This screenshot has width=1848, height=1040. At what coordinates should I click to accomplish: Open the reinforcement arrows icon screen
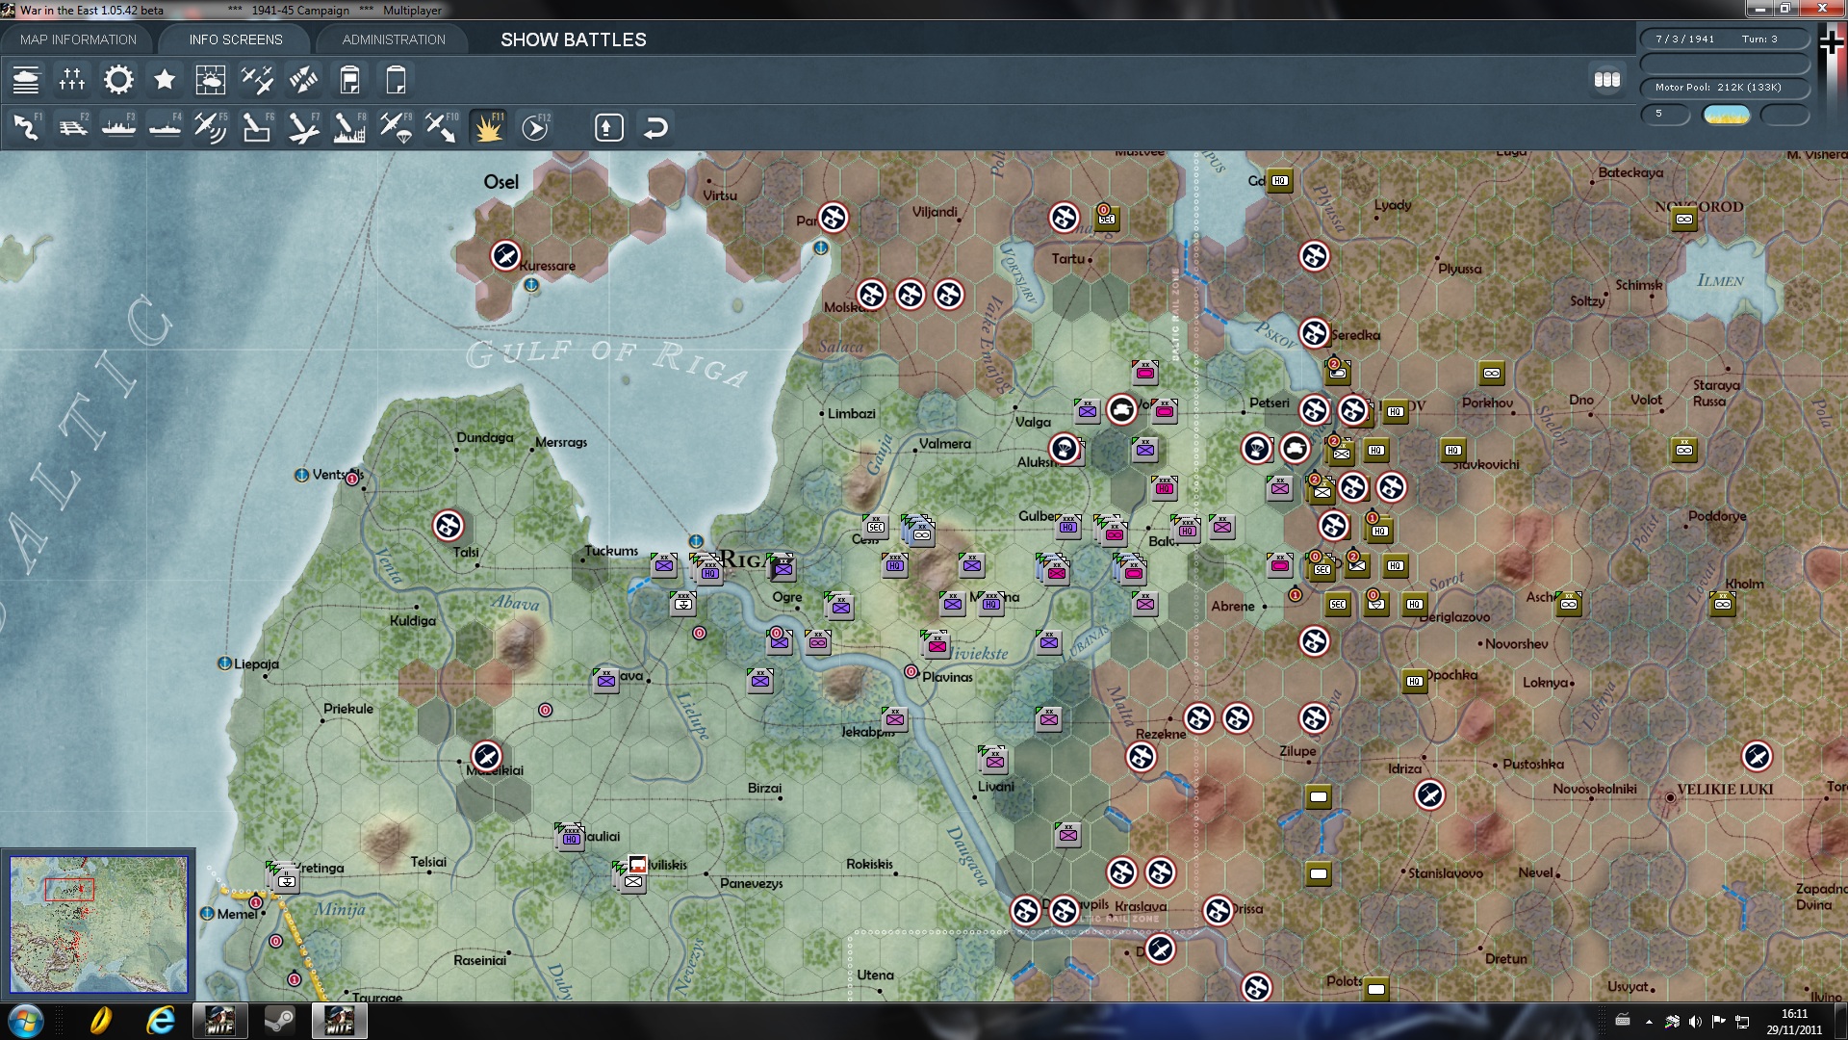[x=303, y=80]
